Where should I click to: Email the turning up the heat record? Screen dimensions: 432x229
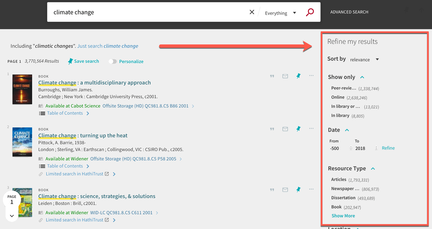[x=285, y=129]
